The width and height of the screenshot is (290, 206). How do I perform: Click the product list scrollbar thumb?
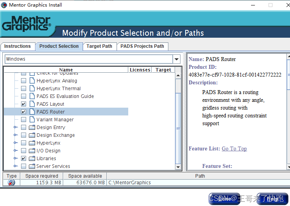pos(178,128)
